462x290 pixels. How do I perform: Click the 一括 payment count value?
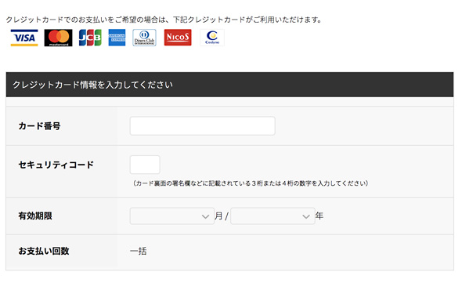pos(138,251)
